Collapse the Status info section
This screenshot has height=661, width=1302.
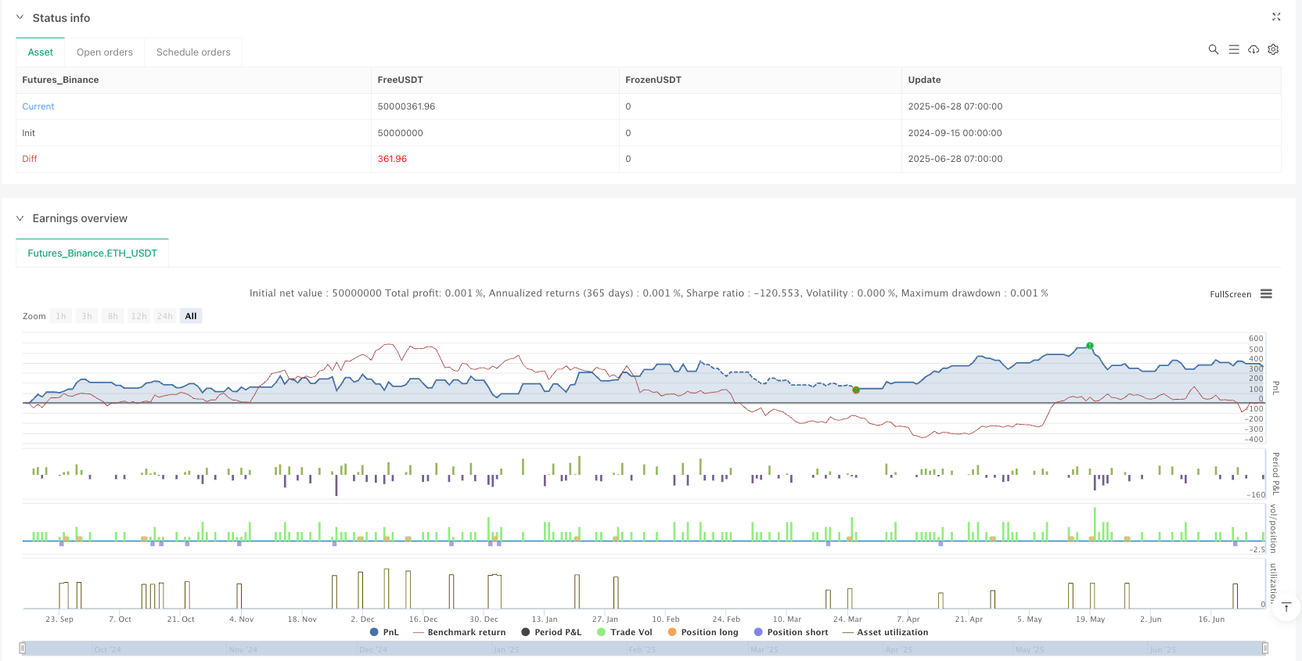(x=20, y=17)
